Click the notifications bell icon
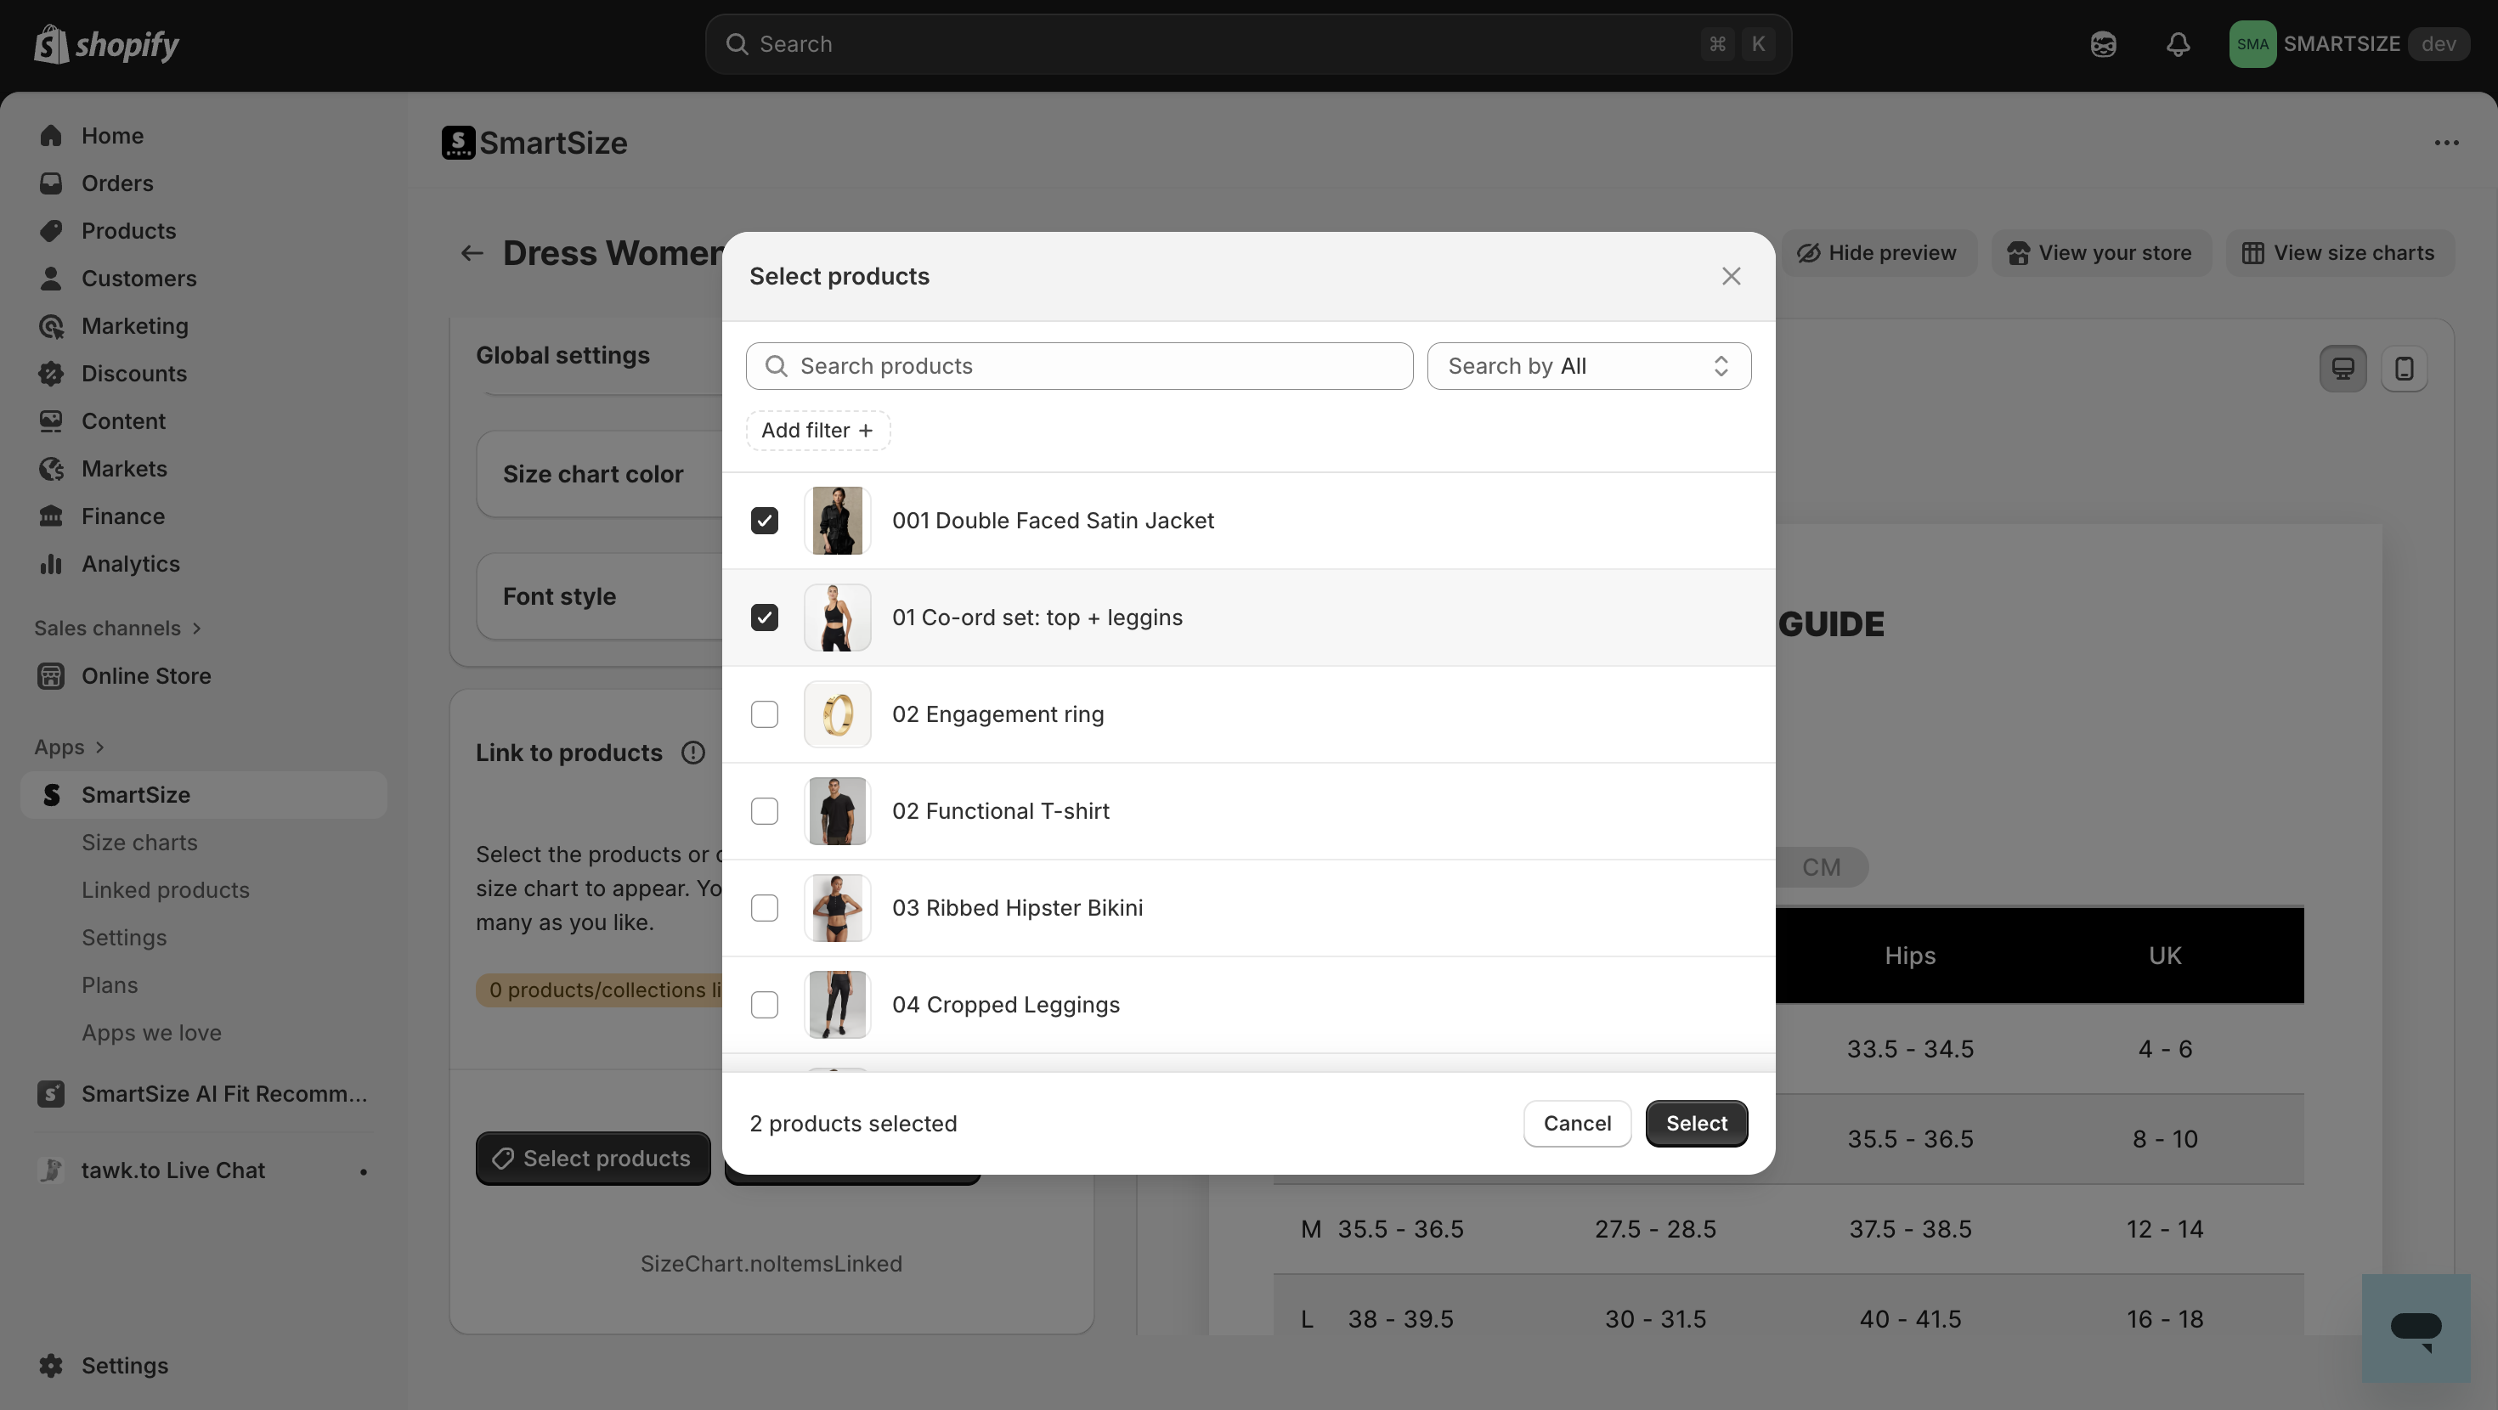 [x=2178, y=43]
